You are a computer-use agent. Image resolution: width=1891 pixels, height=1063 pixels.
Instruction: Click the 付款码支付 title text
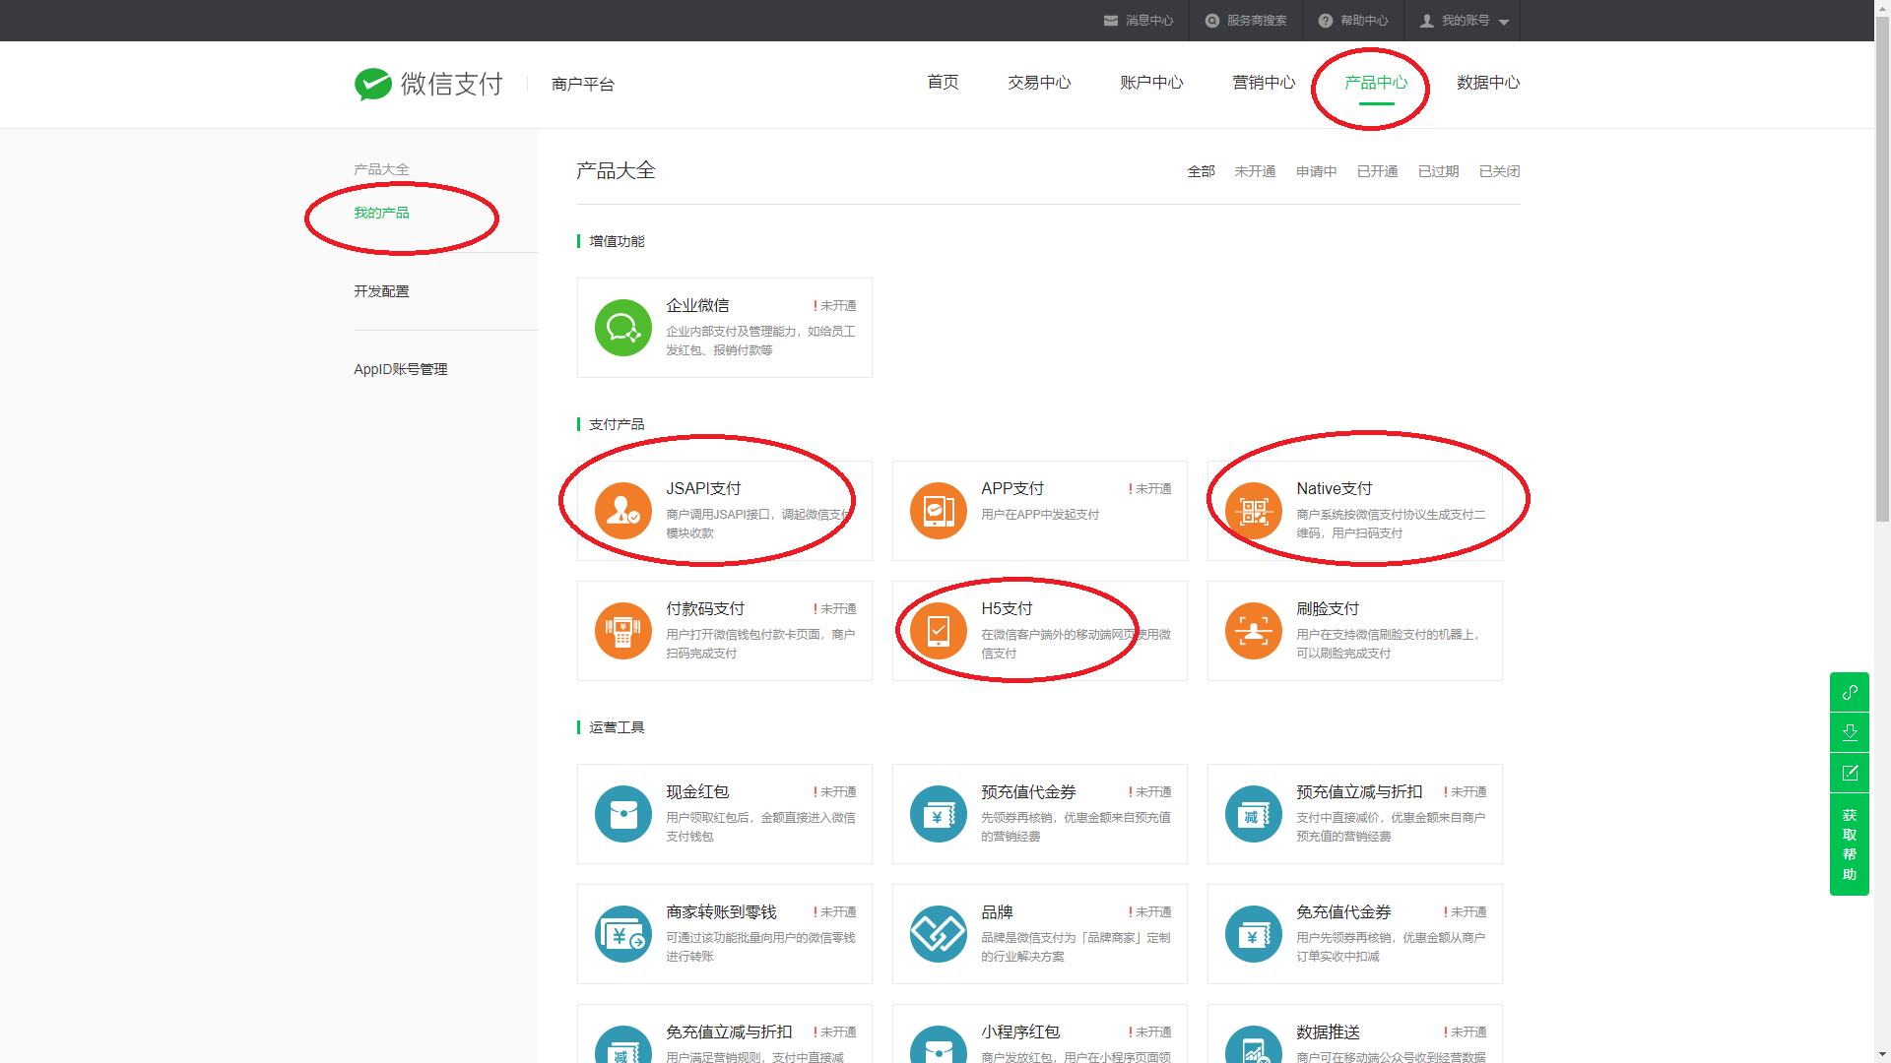click(x=705, y=608)
